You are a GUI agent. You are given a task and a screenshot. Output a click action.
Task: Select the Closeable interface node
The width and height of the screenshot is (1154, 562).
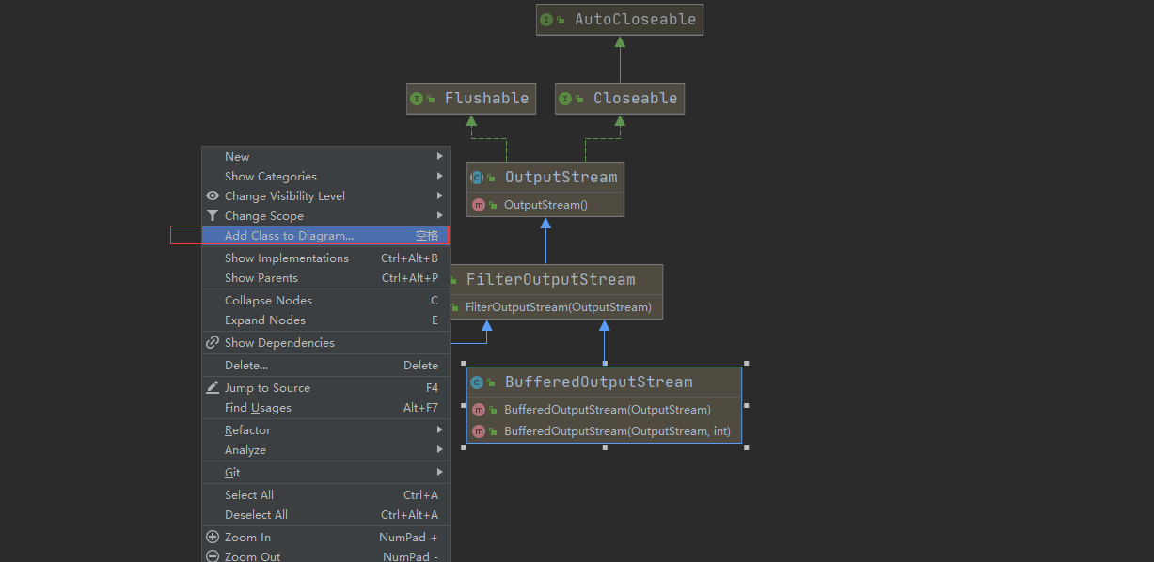click(x=620, y=99)
